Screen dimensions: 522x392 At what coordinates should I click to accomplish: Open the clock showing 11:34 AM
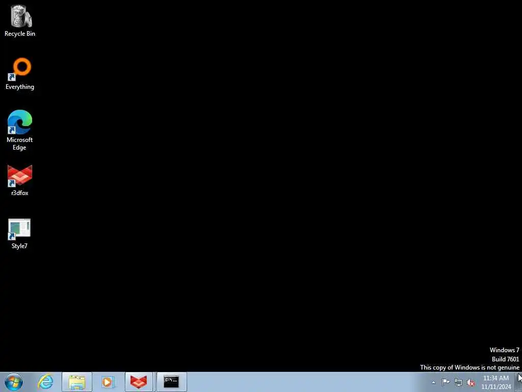click(x=496, y=382)
